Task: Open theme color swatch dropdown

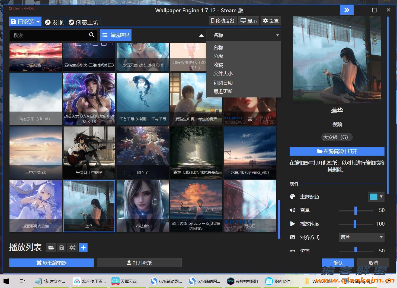Action: point(376,197)
